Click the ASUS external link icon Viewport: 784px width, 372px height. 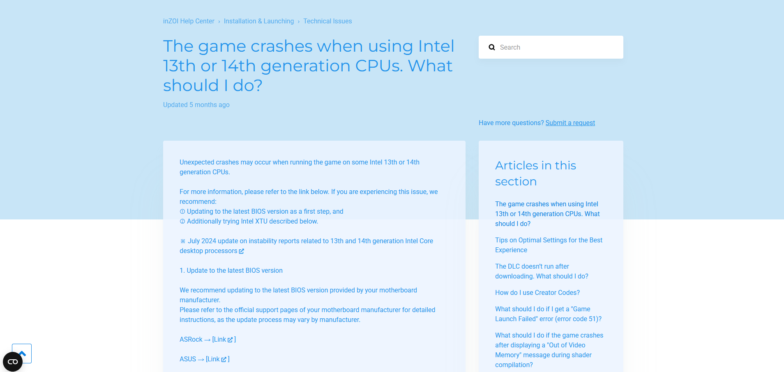point(224,359)
